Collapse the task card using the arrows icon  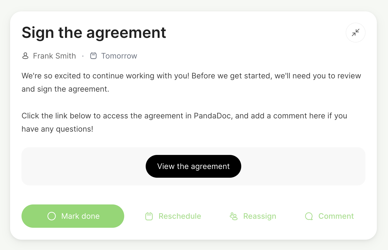click(x=355, y=32)
